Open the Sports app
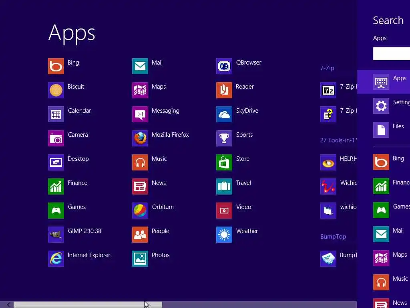 (224, 138)
